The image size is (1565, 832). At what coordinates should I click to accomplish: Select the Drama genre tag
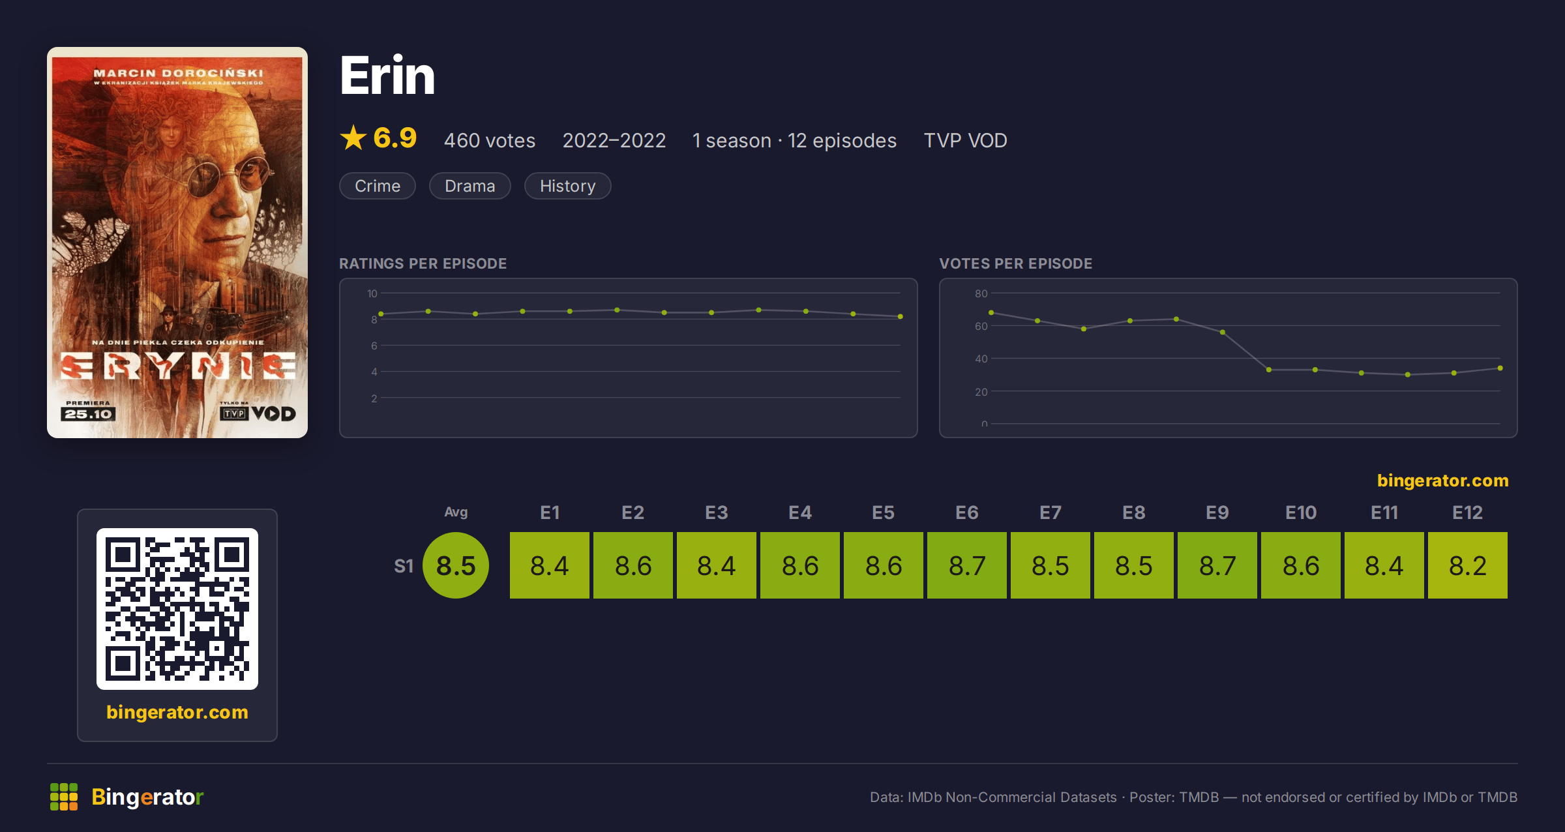469,186
